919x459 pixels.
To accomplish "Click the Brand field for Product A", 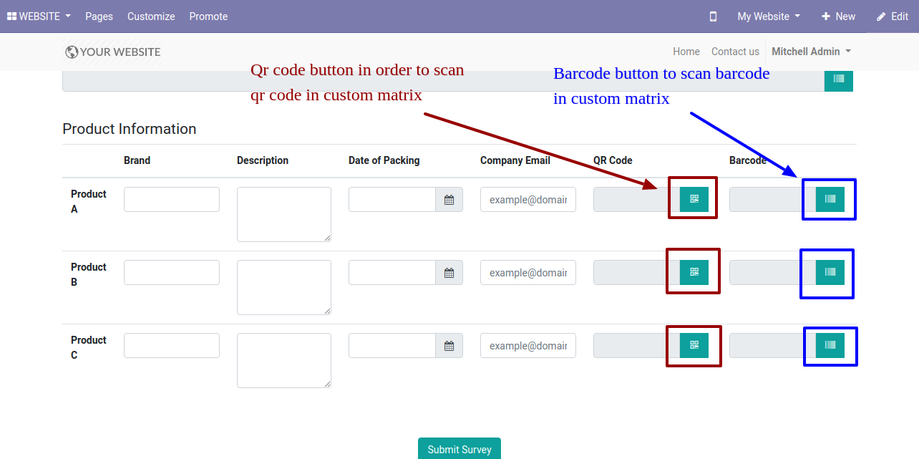I will pyautogui.click(x=172, y=200).
